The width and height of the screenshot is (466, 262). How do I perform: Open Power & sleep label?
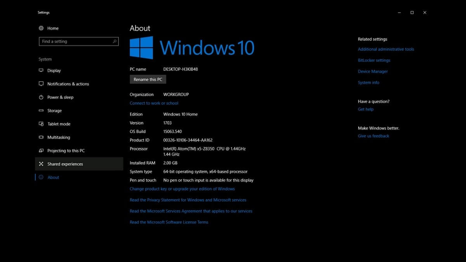coord(60,97)
